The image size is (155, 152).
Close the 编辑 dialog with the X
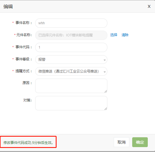tap(149, 7)
